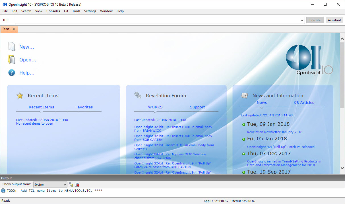This screenshot has width=345, height=204.
Task: Click the green bullet beside Tue, 09 Jan 2018
Action: [x=244, y=125]
